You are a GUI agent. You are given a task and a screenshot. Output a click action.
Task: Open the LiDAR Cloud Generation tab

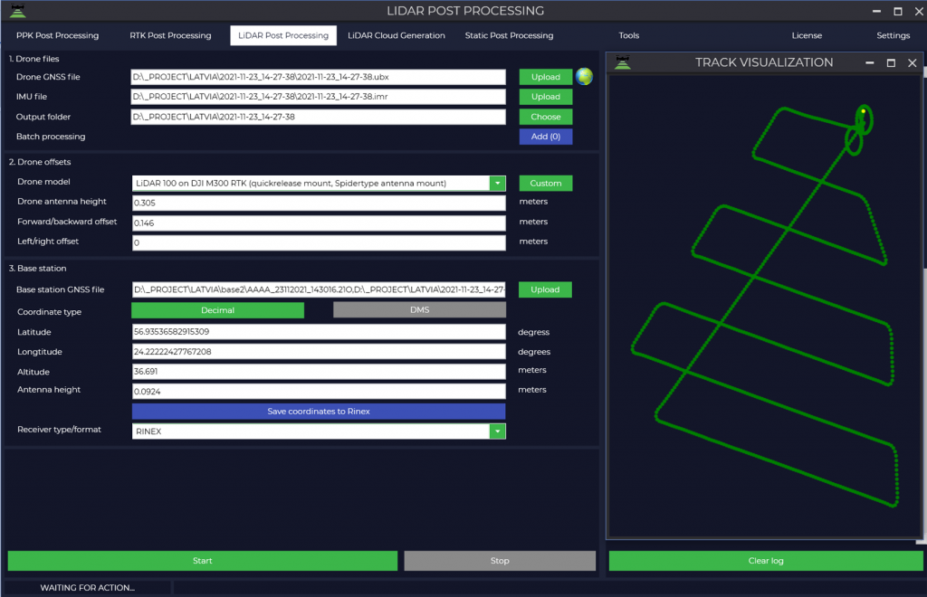click(x=397, y=35)
